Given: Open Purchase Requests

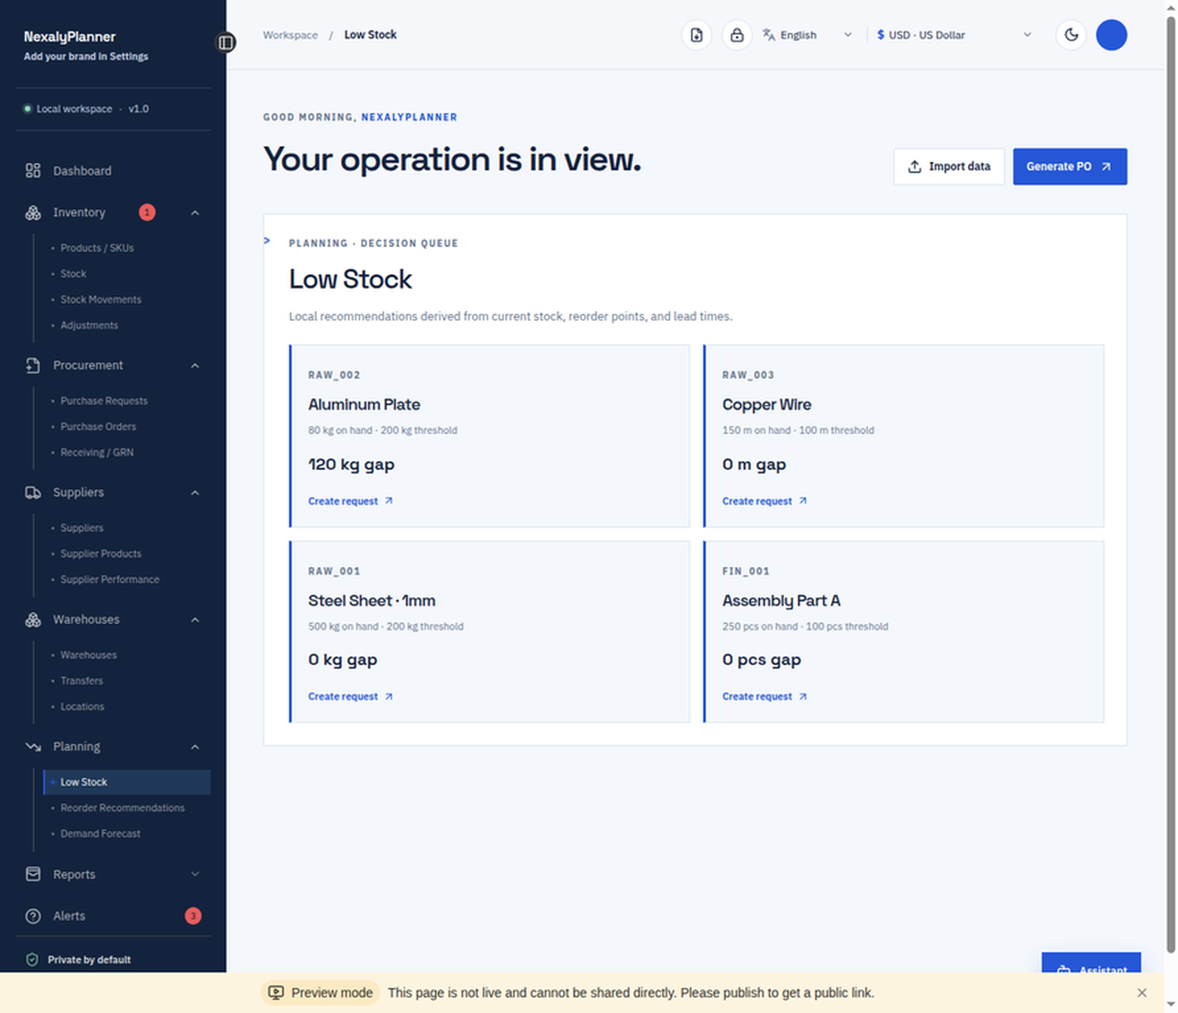Looking at the screenshot, I should pos(104,401).
